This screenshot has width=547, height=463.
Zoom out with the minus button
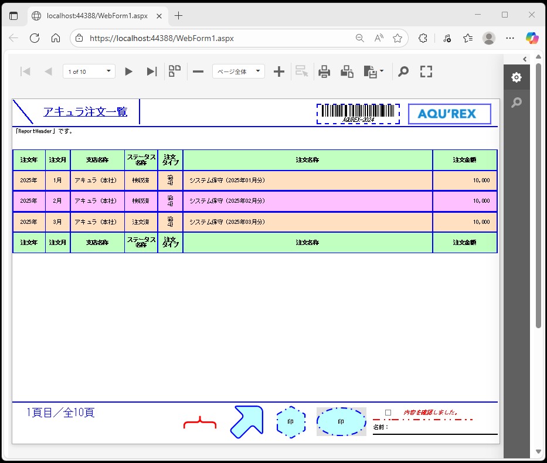198,72
